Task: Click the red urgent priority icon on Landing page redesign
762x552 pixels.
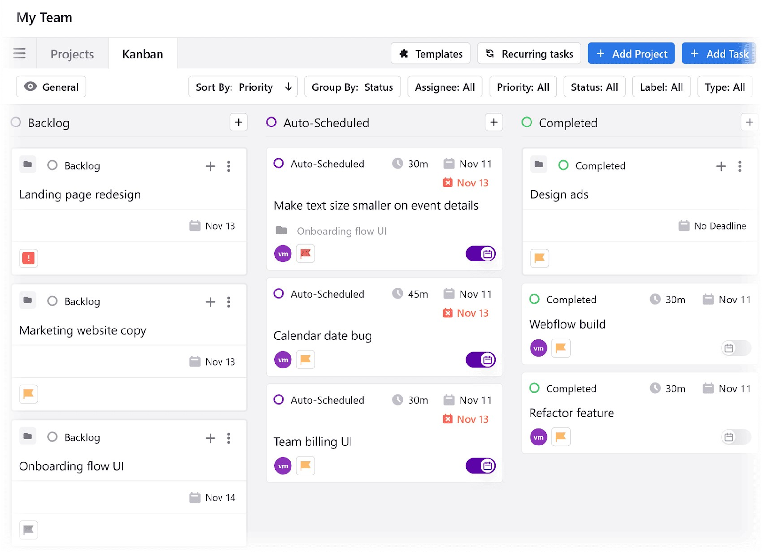Action: 28,258
